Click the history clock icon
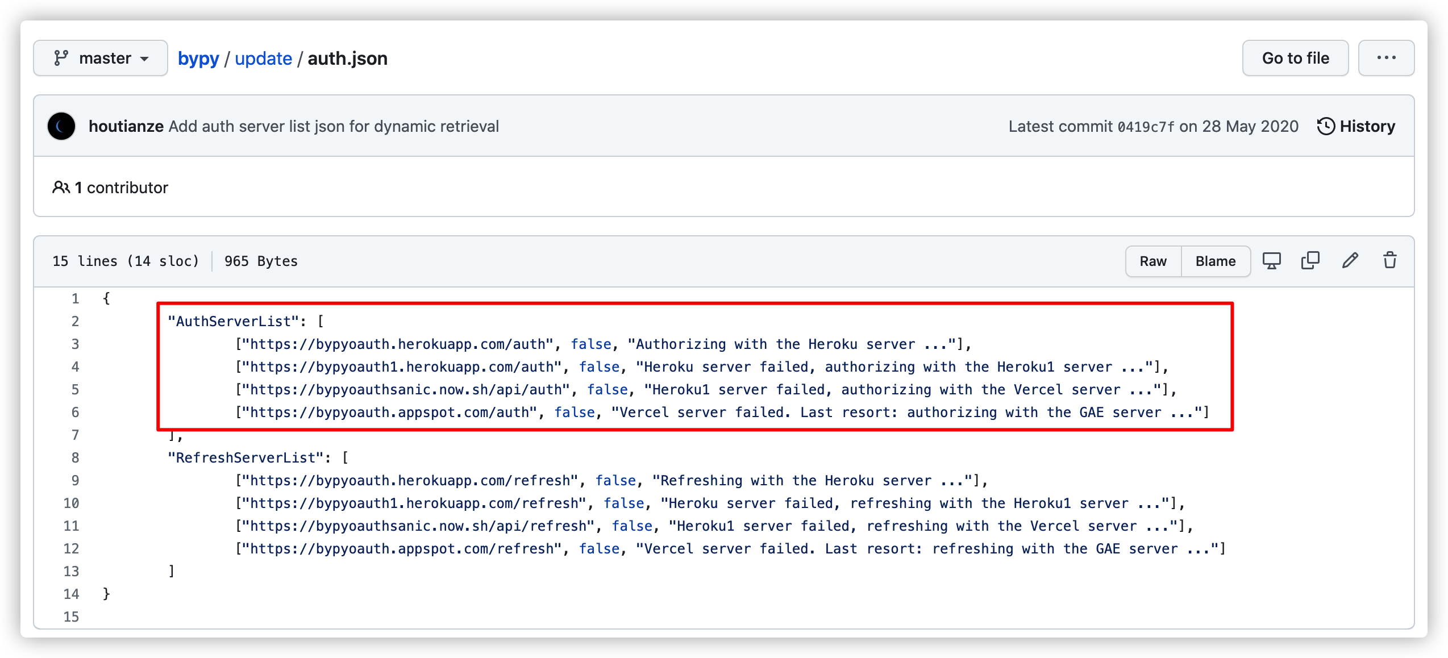The width and height of the screenshot is (1448, 658). (1325, 126)
